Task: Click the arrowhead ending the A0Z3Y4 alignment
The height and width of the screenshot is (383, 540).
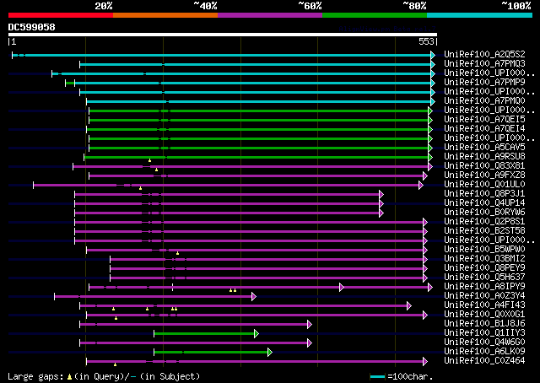Action: click(x=254, y=297)
